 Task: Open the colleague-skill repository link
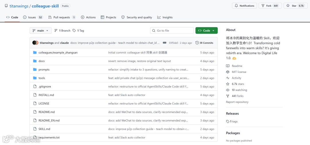click(x=45, y=6)
